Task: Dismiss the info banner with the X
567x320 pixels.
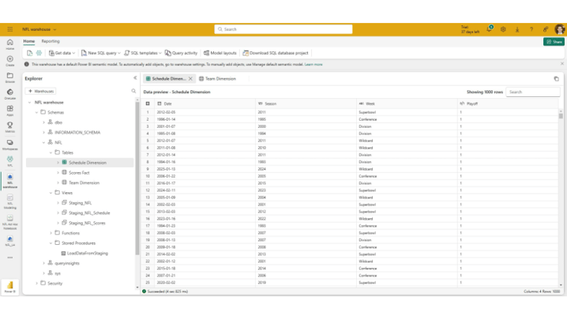Action: (x=562, y=64)
